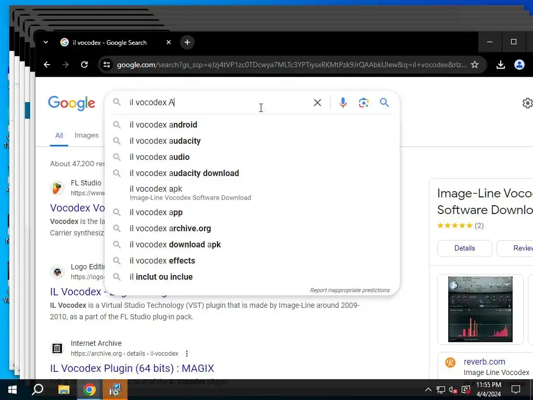
Task: Choose suggestion 'il vocodex apk'
Action: tap(252, 193)
